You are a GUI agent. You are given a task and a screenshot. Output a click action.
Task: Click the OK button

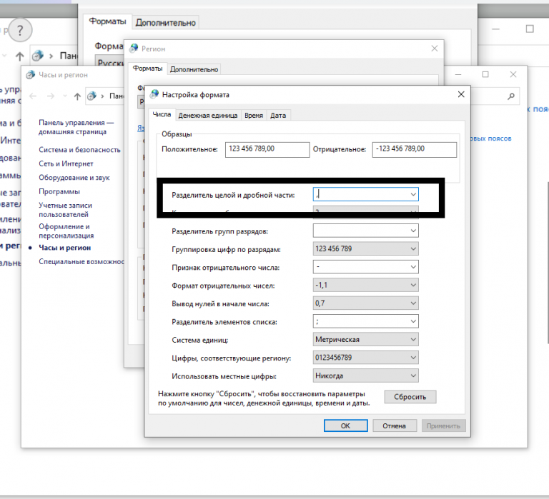point(345,425)
